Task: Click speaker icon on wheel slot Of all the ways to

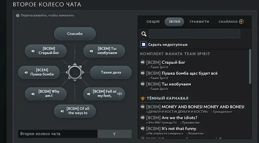Action: point(62,111)
